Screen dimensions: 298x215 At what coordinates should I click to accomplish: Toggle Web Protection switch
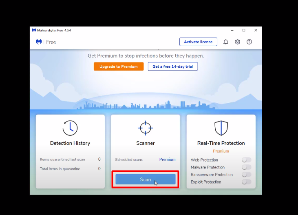tap(247, 160)
